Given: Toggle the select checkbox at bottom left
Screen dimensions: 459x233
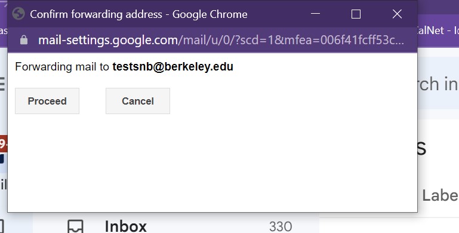Looking at the screenshot, I should point(1,226).
